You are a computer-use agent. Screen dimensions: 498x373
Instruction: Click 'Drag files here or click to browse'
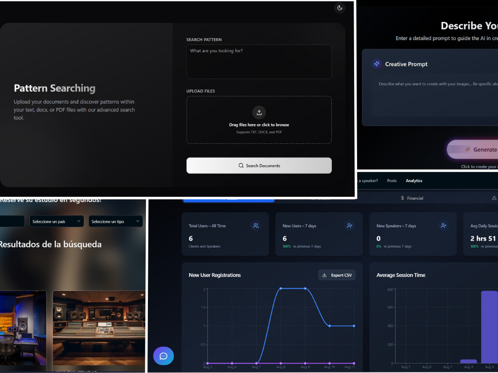[259, 125]
